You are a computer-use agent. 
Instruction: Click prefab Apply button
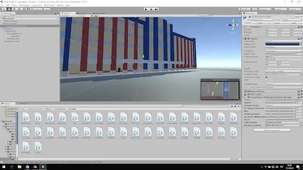[x=294, y=23]
